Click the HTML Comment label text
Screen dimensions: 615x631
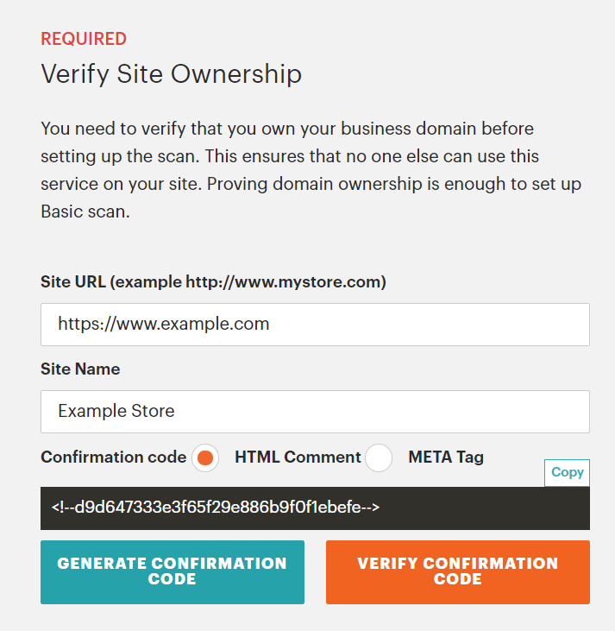(x=298, y=457)
